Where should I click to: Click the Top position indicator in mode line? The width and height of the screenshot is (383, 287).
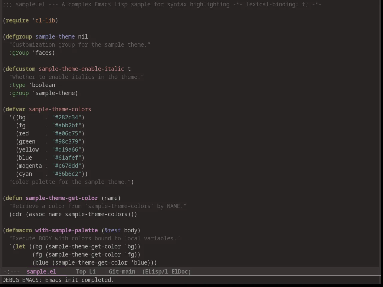81,271
